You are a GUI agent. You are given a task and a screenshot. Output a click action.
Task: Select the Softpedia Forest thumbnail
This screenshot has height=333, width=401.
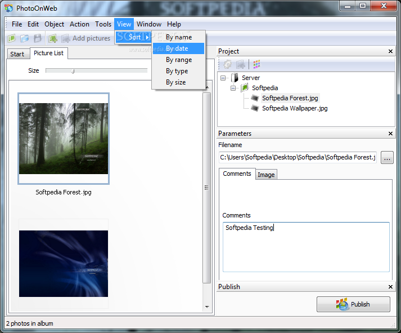click(x=64, y=139)
